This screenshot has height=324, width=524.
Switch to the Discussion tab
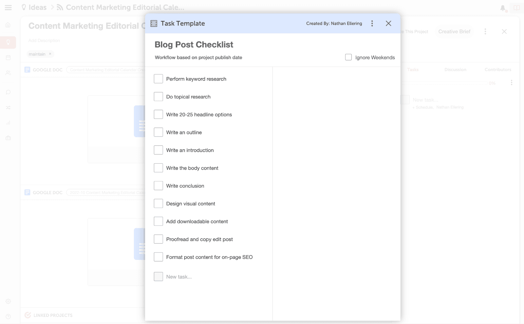point(455,70)
